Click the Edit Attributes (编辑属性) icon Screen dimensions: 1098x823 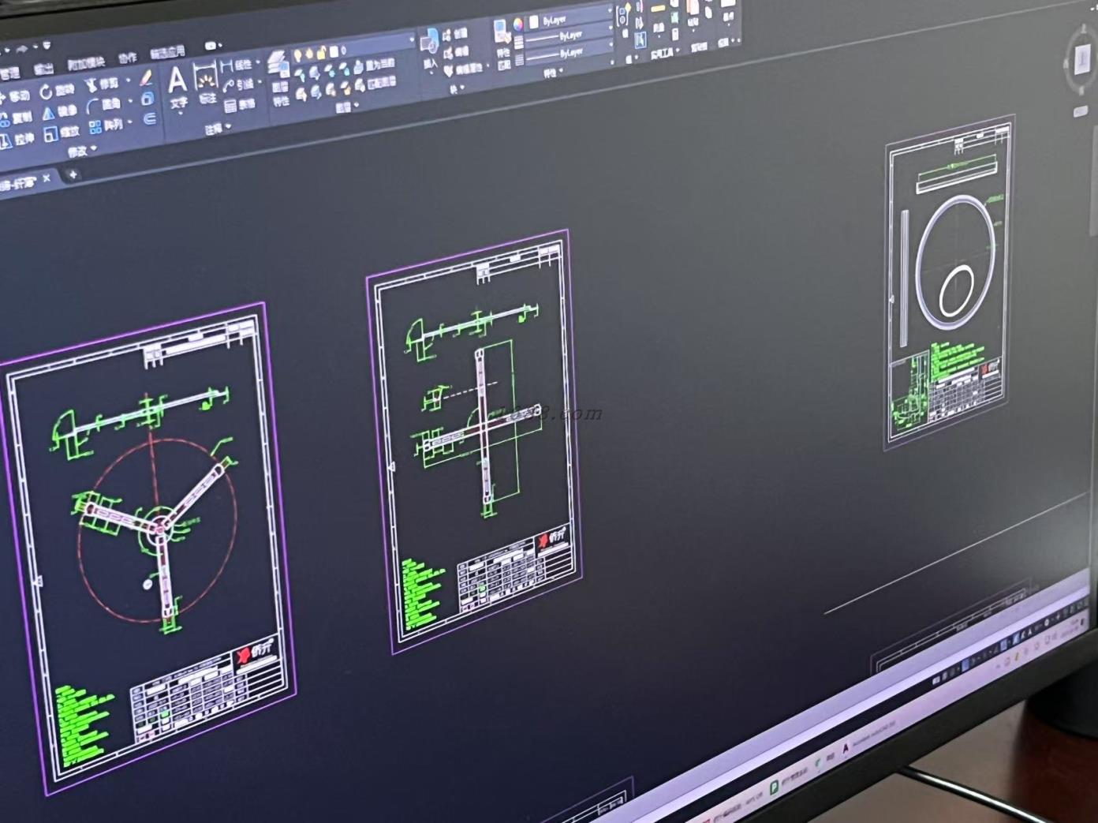(x=463, y=69)
